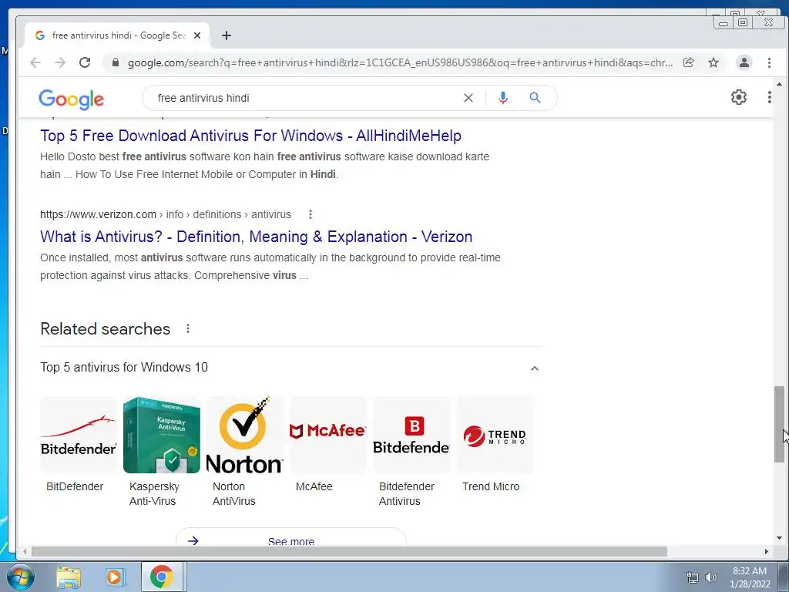Click the horizontal scrollbar right arrow
The width and height of the screenshot is (789, 592).
point(767,552)
